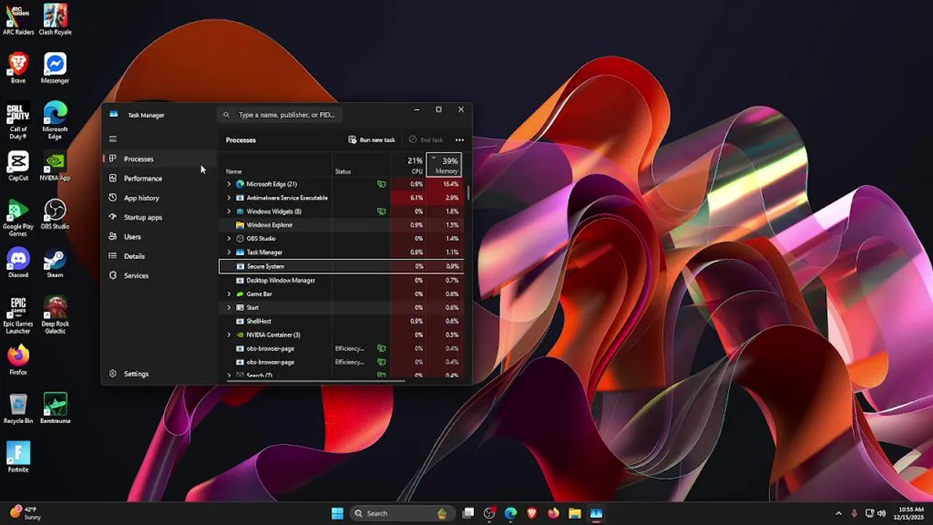Open File Explorer from the taskbar
The image size is (933, 525).
(x=574, y=513)
